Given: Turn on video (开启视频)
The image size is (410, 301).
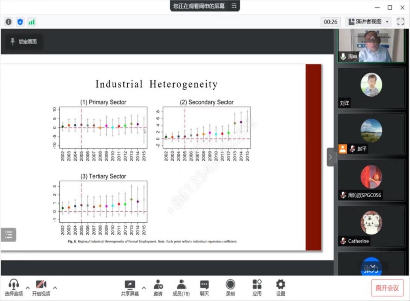Looking at the screenshot, I should pos(41,288).
